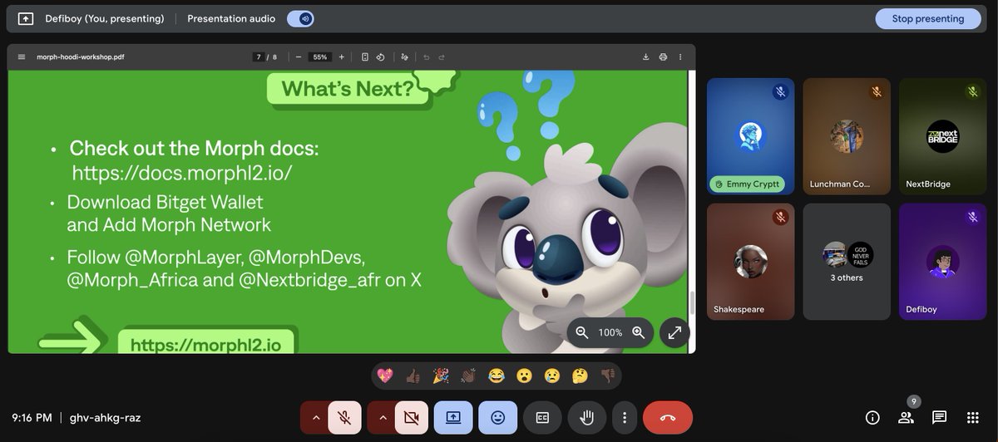
Task: Rotate the PDF counterclockwise
Action: click(380, 57)
